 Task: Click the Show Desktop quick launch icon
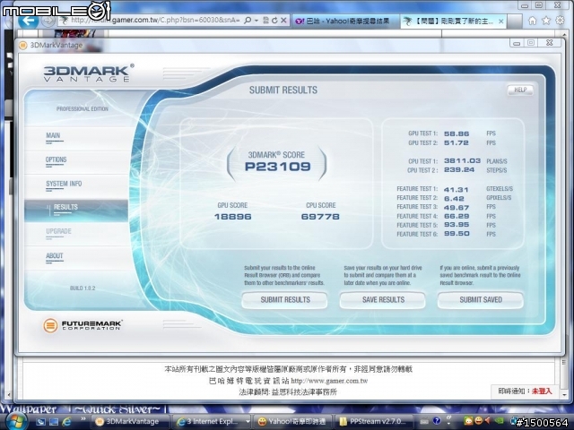(x=40, y=422)
